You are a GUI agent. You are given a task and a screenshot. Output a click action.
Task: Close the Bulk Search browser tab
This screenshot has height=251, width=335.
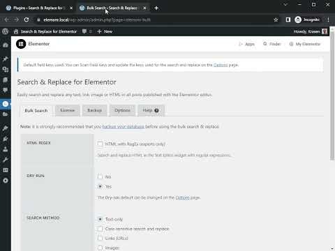point(144,8)
